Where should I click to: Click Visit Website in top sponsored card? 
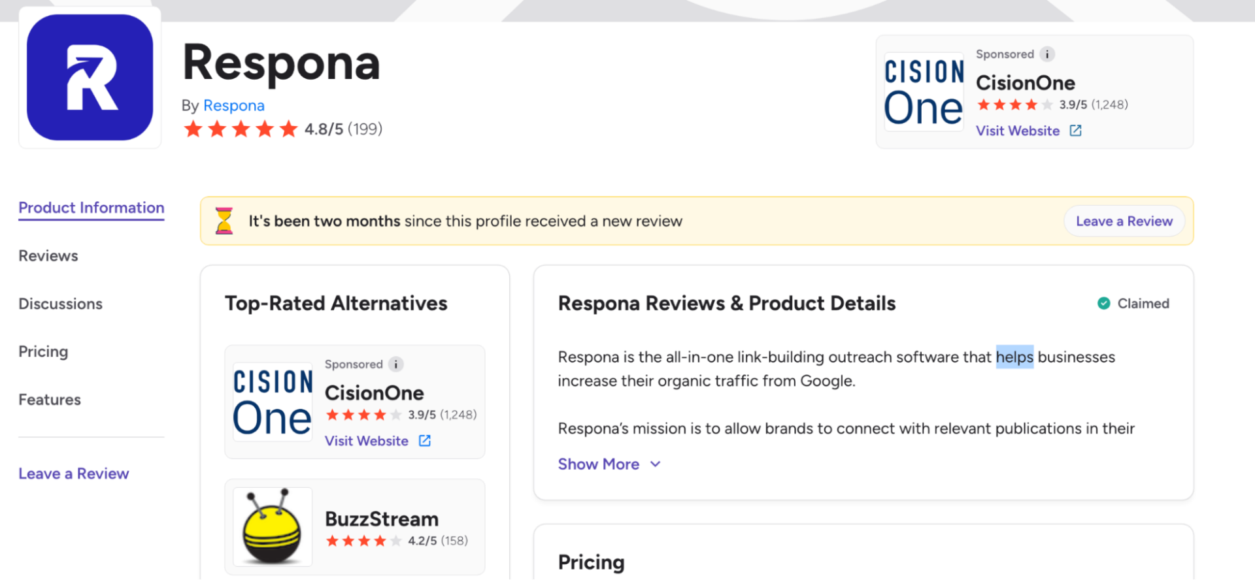point(1018,131)
